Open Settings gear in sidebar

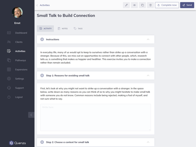pos(19,79)
